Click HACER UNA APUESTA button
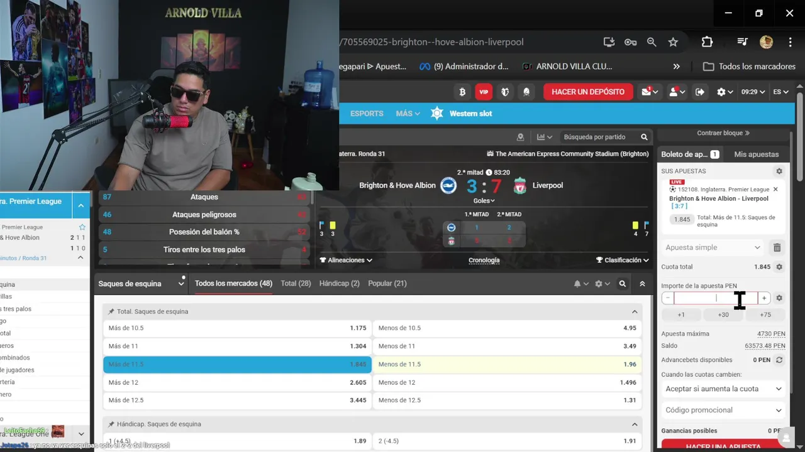The width and height of the screenshot is (805, 452). pyautogui.click(x=723, y=446)
